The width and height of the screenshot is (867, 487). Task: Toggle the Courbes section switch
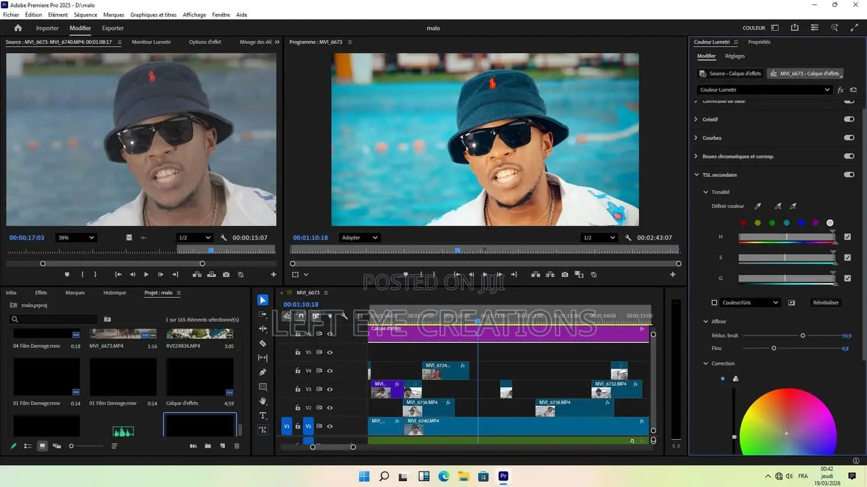click(849, 138)
